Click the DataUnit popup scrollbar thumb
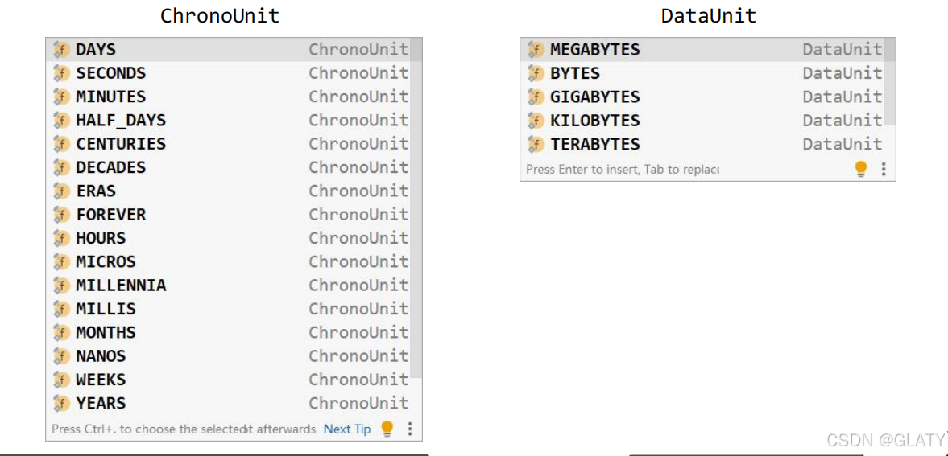This screenshot has width=948, height=456. [889, 81]
